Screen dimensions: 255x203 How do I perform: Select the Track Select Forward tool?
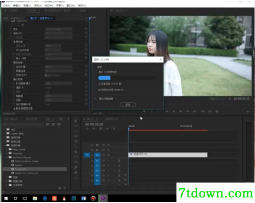[x=75, y=126]
